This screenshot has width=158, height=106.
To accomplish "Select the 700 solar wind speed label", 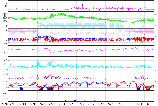I will (5, 14).
